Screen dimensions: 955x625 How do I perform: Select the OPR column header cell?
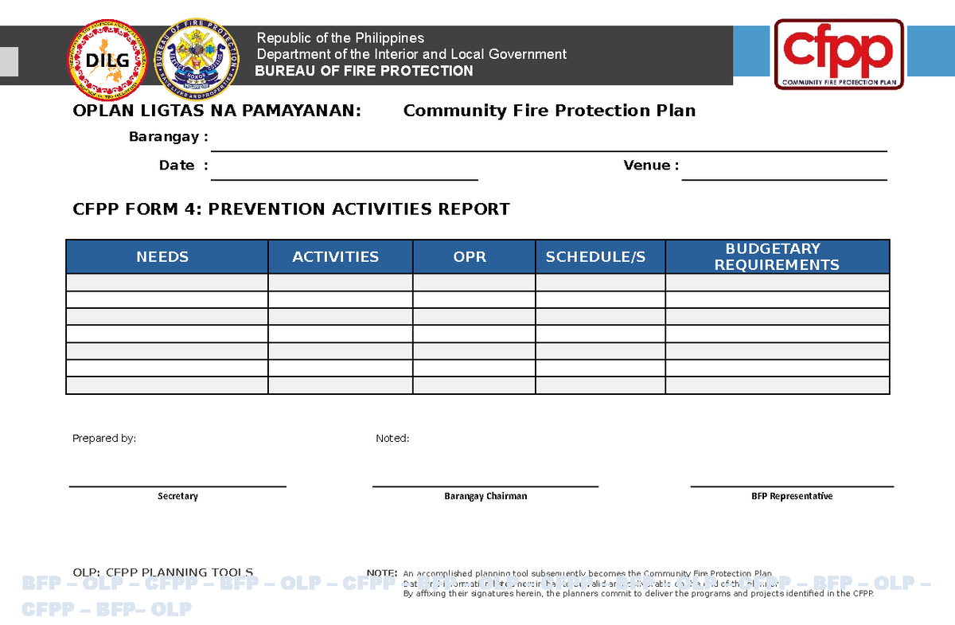click(470, 256)
